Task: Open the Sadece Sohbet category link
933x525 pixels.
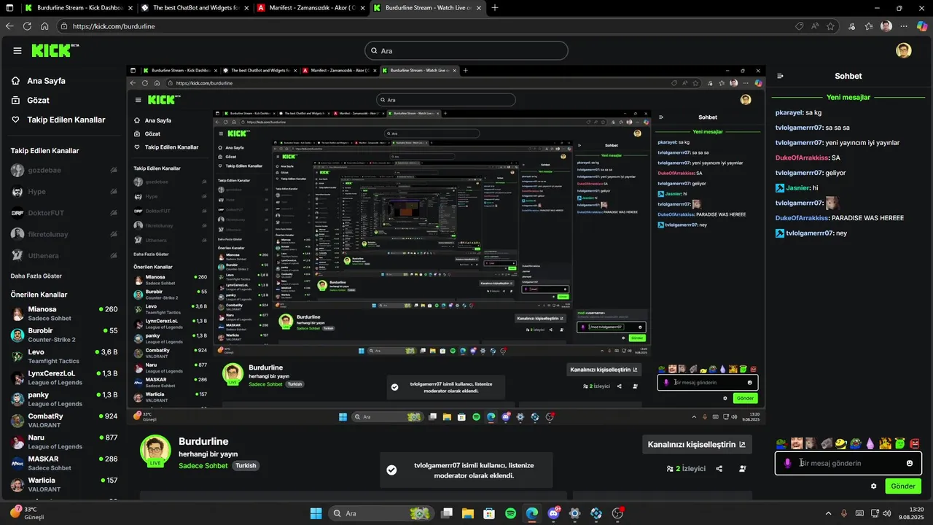Action: pos(203,466)
